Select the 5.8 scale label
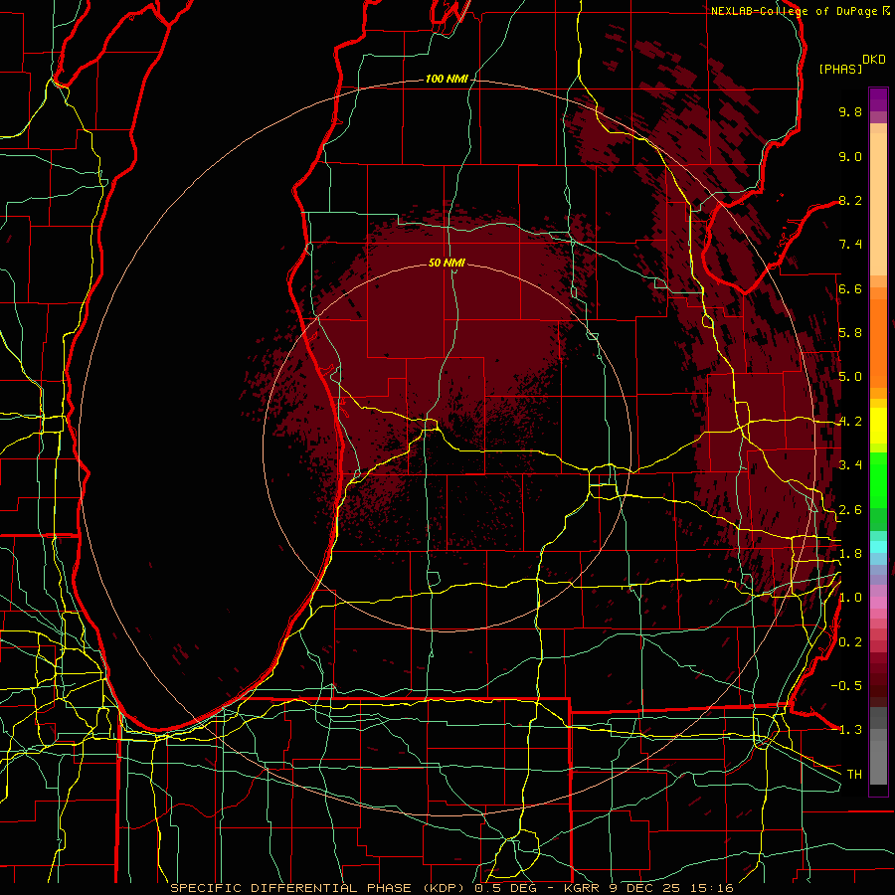 [850, 333]
